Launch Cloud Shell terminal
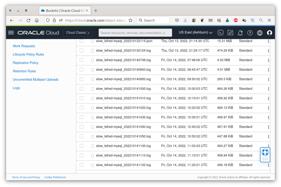The height and width of the screenshot is (187, 281). coord(220,32)
